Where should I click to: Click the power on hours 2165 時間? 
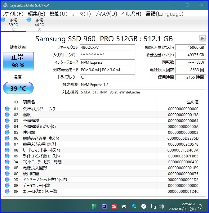(x=191, y=77)
